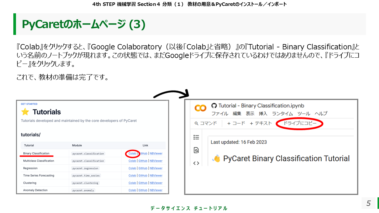
Task: Click the GitHub icon beside notebook title
Action: (x=214, y=106)
